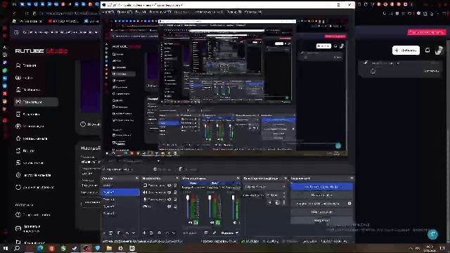Viewport: 450px width, 253px height.
Task: Adjust transition duration stepper arrows
Action: pyautogui.click(x=284, y=195)
